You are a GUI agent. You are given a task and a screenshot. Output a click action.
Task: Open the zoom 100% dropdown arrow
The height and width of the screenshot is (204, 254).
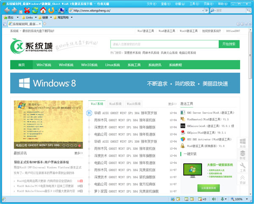(247, 199)
